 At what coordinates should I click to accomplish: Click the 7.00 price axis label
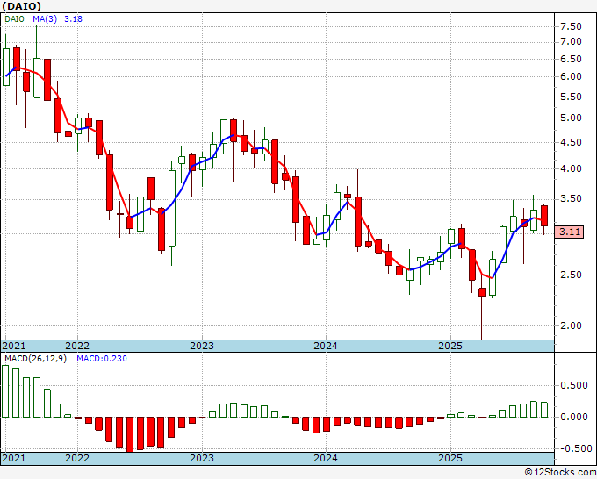coord(571,41)
